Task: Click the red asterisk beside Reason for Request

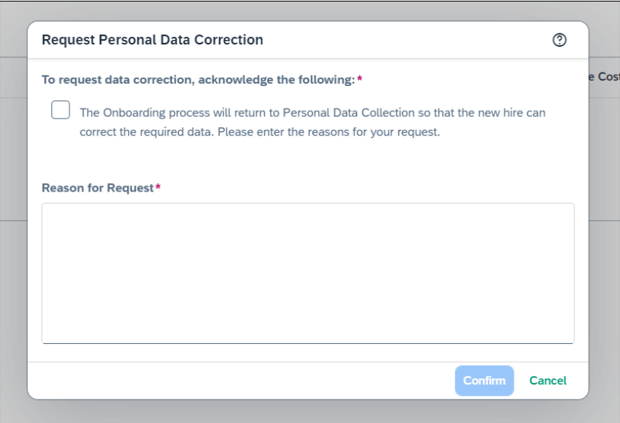Action: tap(158, 186)
